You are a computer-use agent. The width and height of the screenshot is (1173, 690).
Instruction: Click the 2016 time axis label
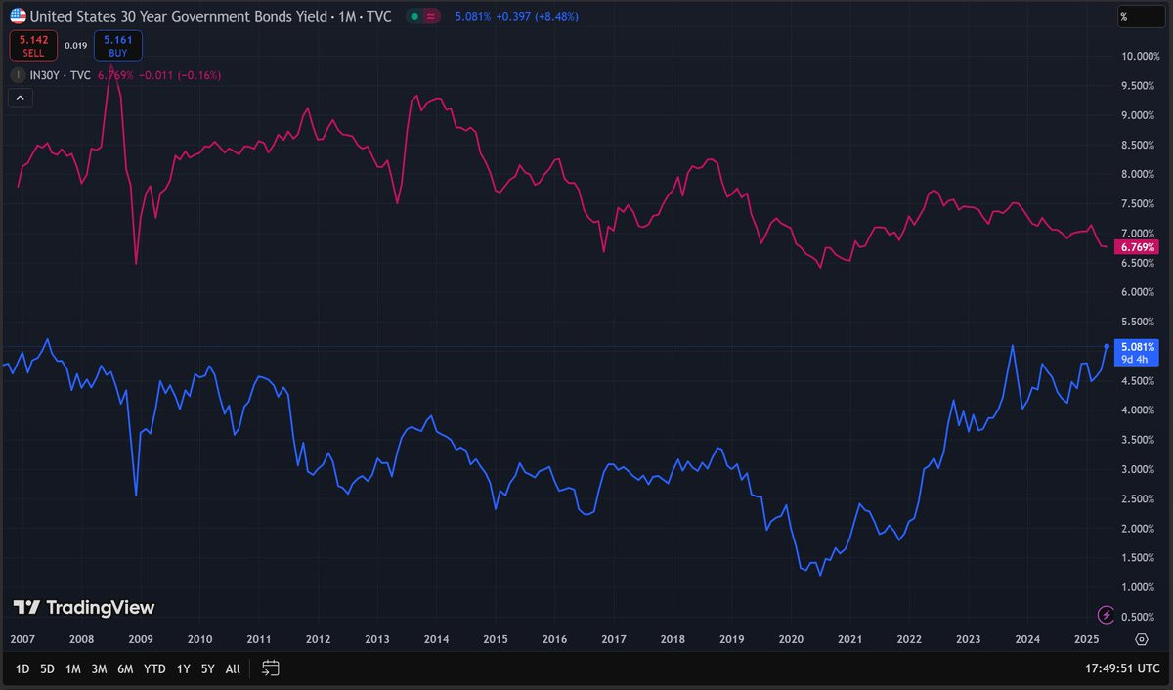point(554,639)
